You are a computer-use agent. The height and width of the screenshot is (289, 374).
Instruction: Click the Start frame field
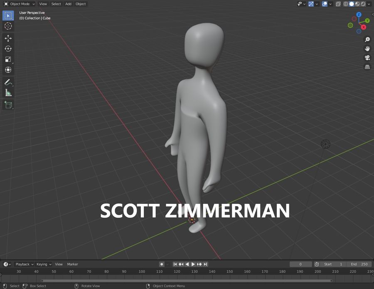pos(333,264)
